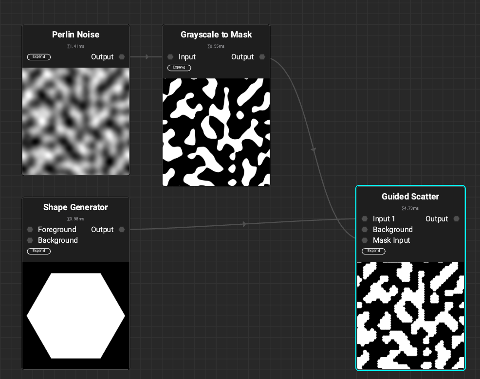
Task: Click the Guided Scatter Mask Input port
Action: pyautogui.click(x=365, y=240)
